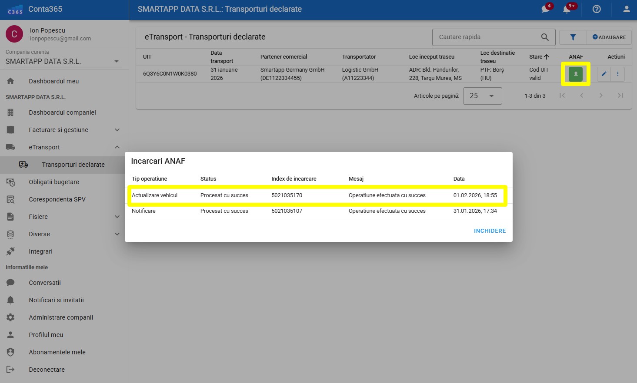Click the pencil edit icon in Actiuni
The image size is (637, 383).
604,74
